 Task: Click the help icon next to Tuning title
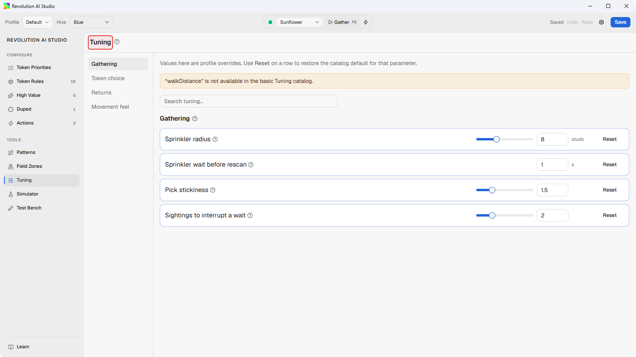(117, 42)
